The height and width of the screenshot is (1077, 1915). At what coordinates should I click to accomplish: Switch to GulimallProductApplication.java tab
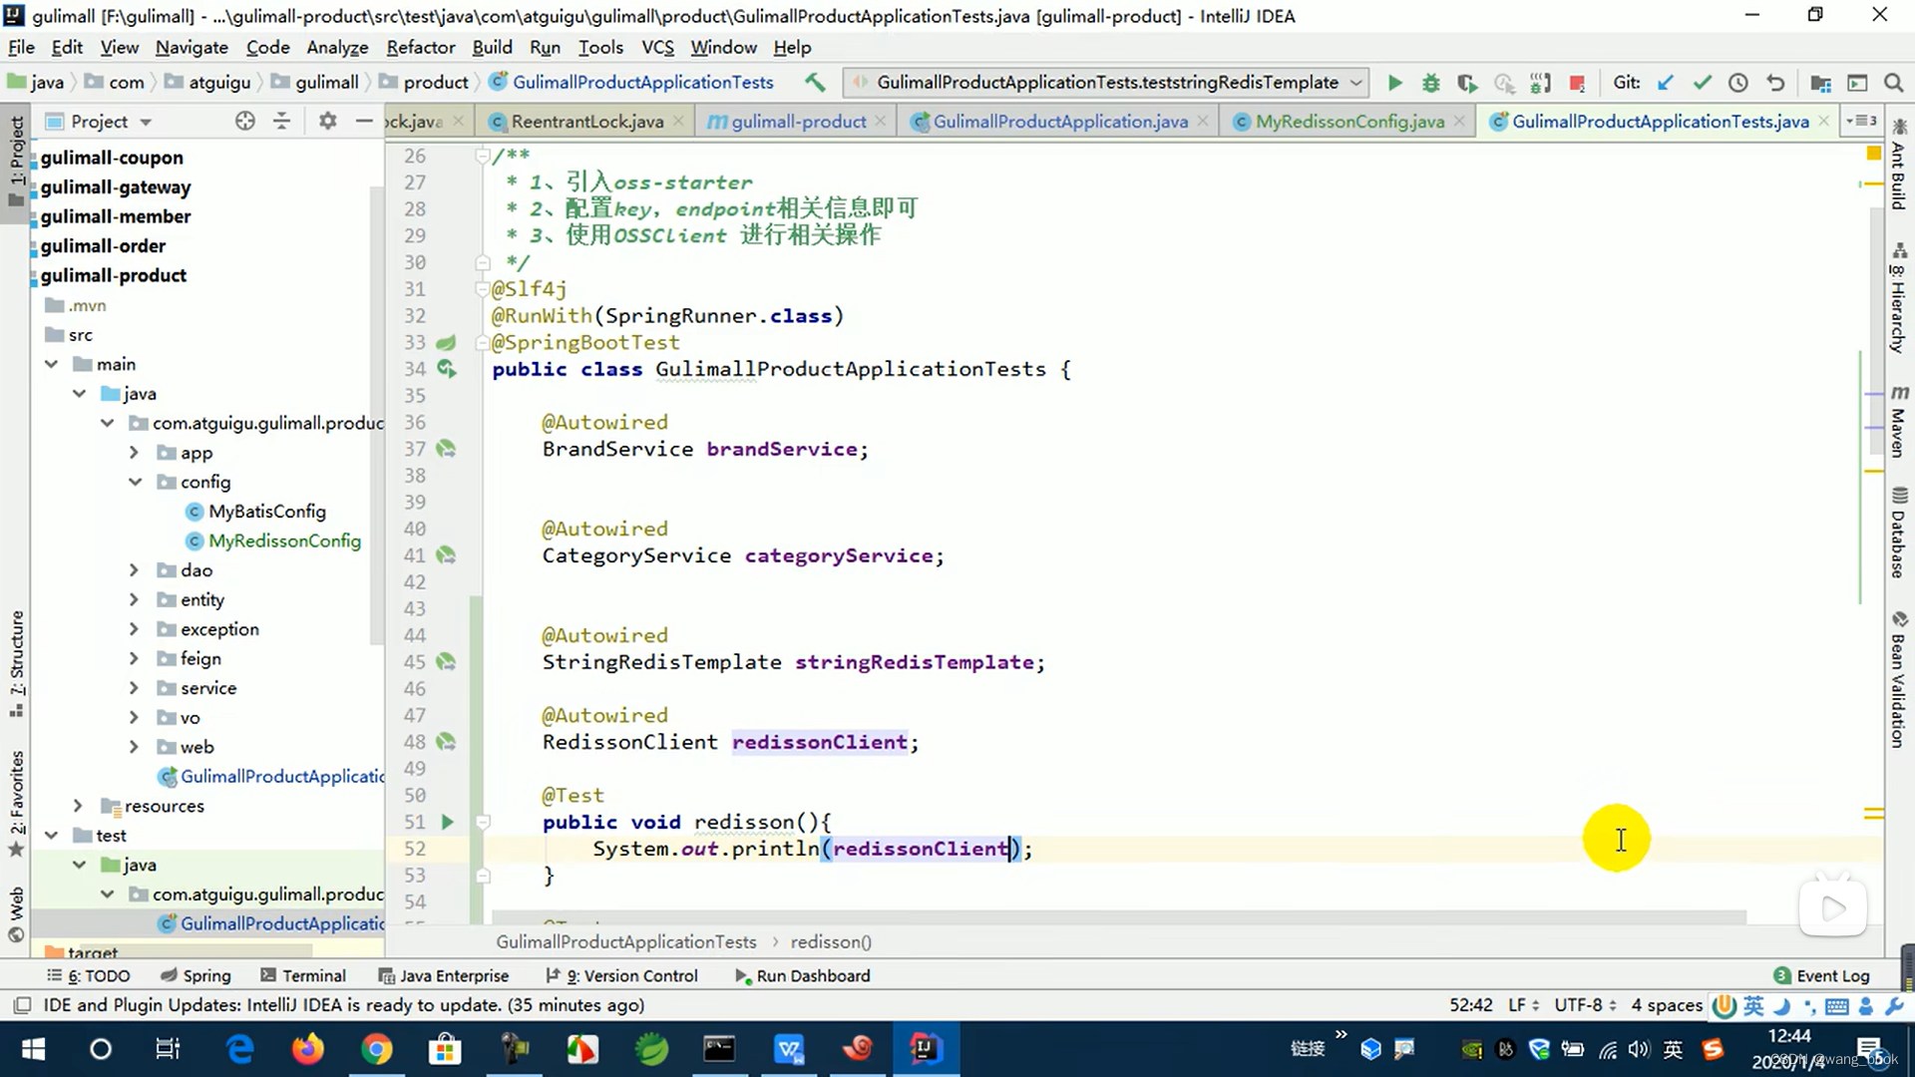click(x=1059, y=121)
